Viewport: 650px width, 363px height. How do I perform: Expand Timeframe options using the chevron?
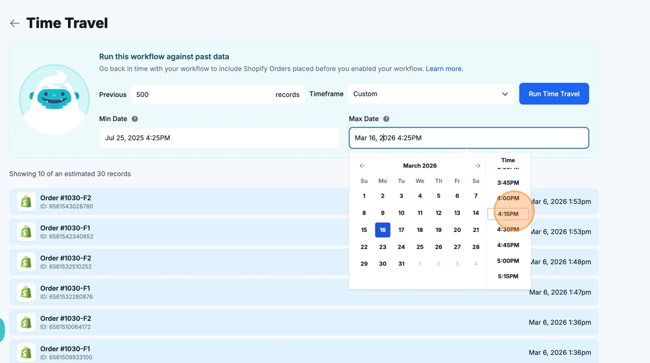(x=505, y=94)
